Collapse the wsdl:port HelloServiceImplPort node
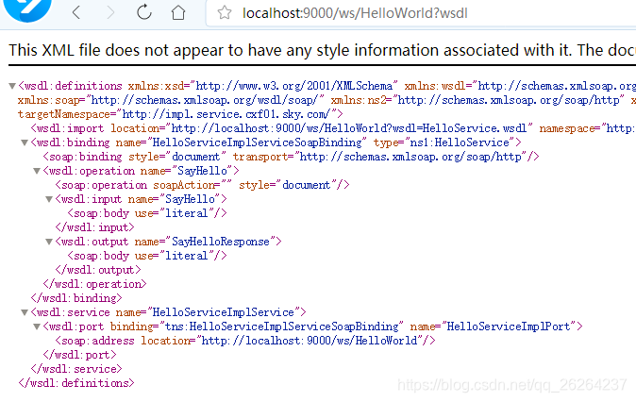Viewport: 636px width, 402px height. click(37, 327)
